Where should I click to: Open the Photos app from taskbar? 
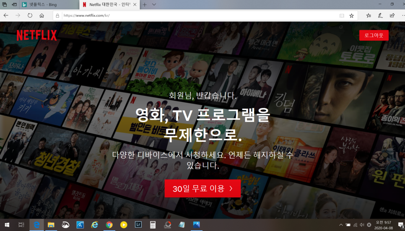coord(196,225)
